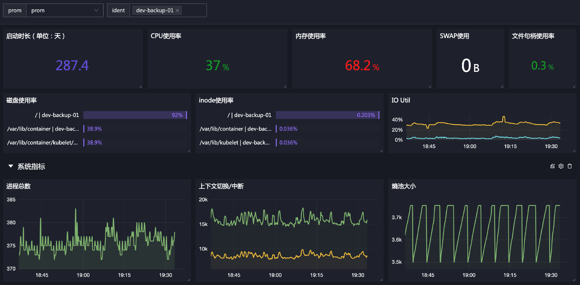
Task: Click the 0.203% inode usage bar
Action: 327,115
